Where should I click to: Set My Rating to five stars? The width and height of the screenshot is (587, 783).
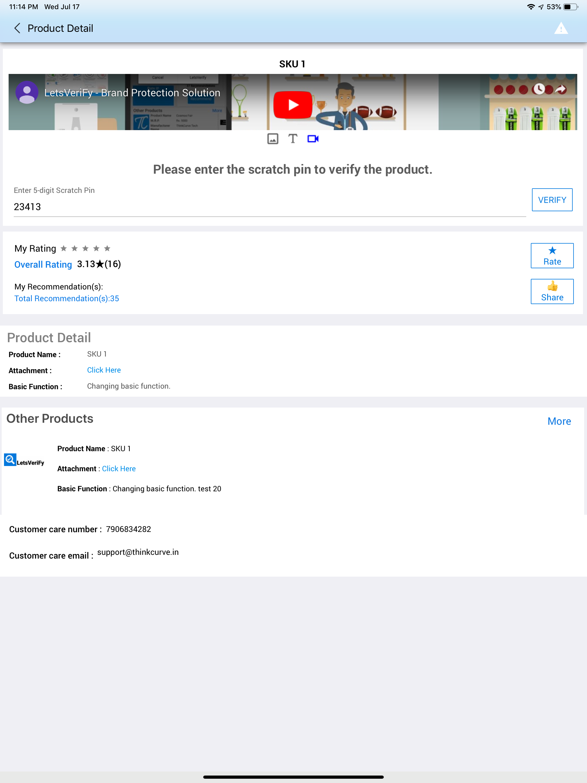coord(107,248)
